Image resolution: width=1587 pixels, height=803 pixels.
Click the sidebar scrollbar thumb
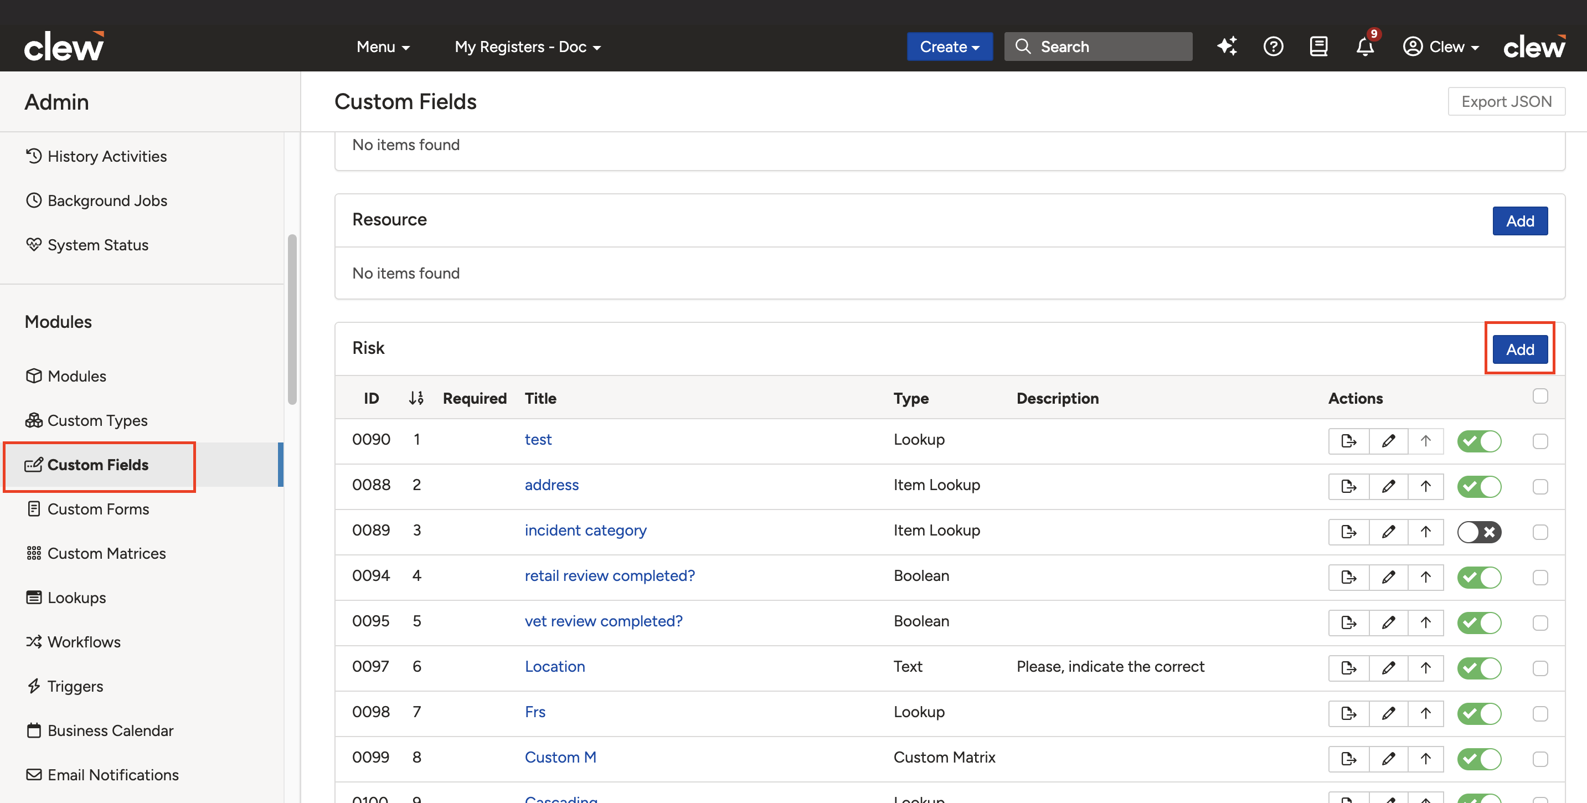point(292,319)
